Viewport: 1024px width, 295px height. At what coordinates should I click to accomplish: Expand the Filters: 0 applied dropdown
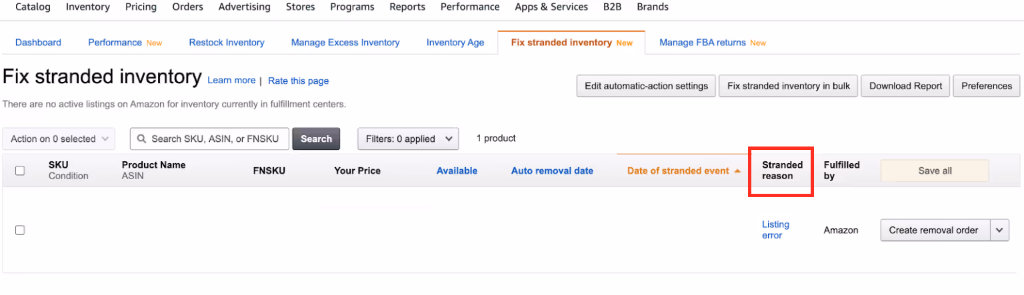point(408,139)
